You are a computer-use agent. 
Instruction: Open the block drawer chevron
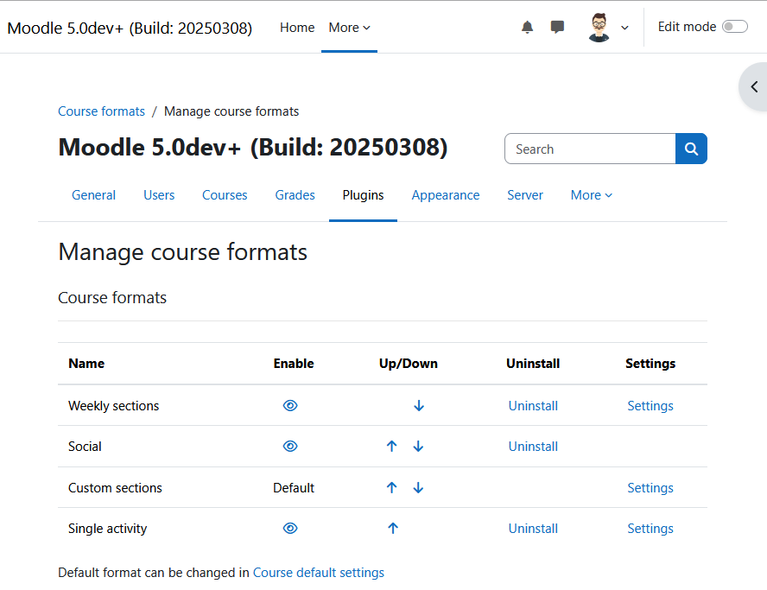tap(754, 87)
